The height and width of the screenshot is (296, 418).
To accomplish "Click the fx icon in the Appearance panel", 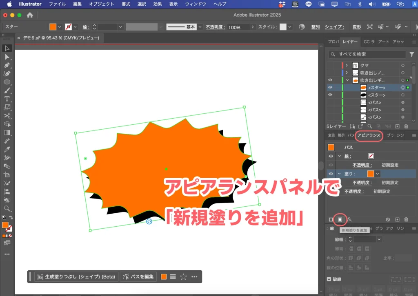I will click(349, 219).
